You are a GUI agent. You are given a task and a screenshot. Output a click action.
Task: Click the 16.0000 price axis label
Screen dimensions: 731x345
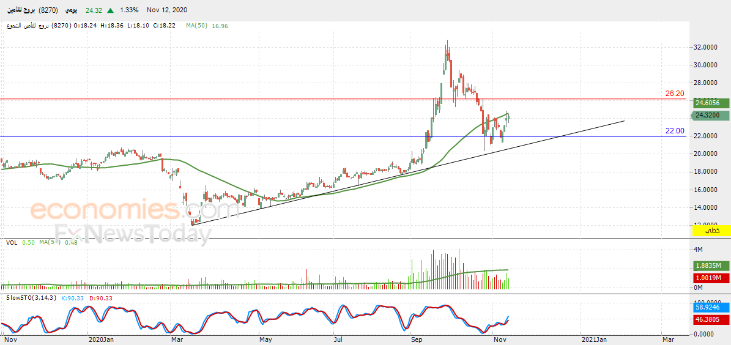pyautogui.click(x=704, y=190)
